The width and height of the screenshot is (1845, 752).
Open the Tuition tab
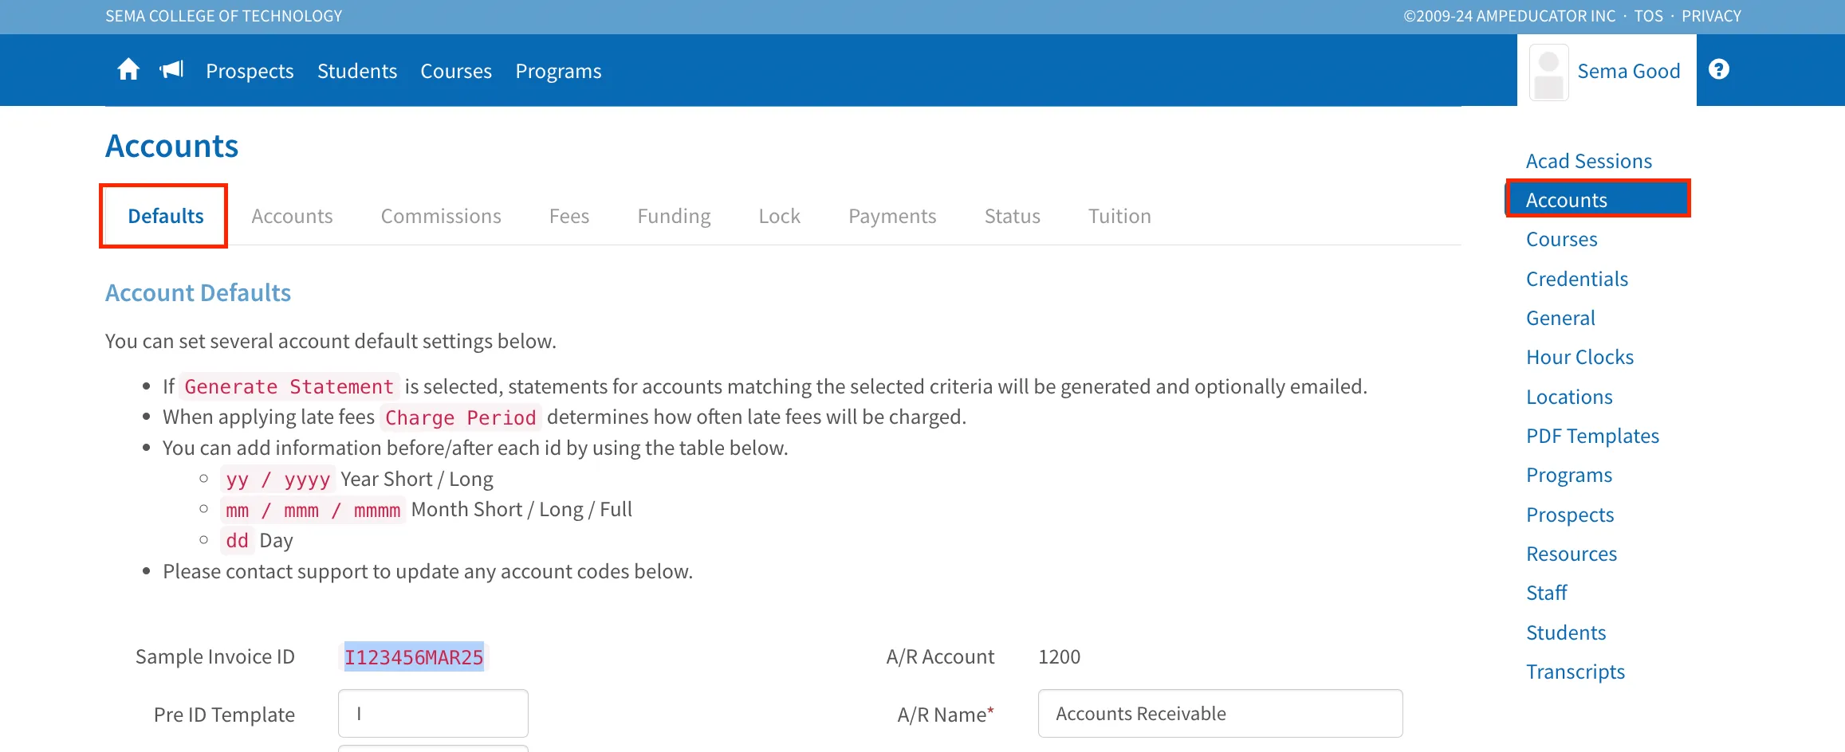point(1119,216)
